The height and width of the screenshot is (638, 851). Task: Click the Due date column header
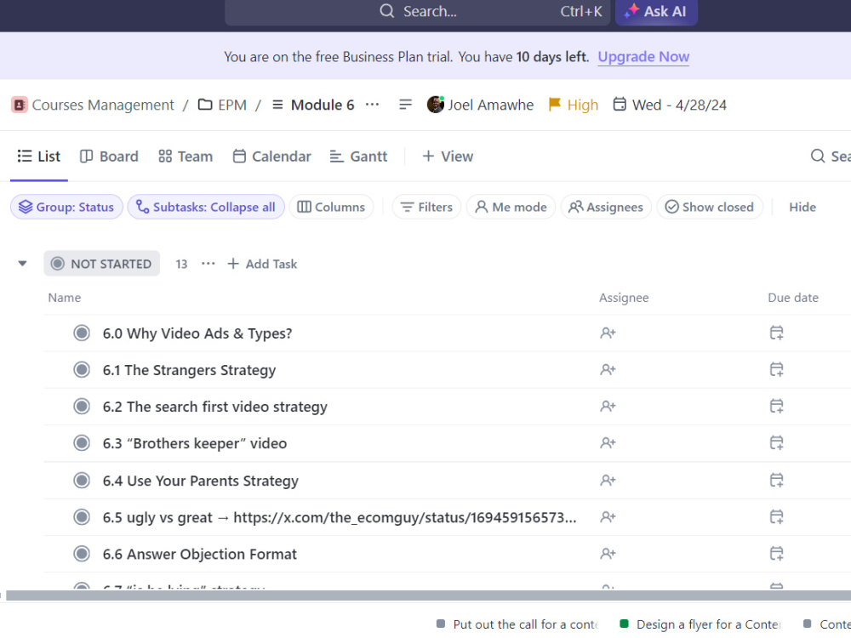[793, 298]
